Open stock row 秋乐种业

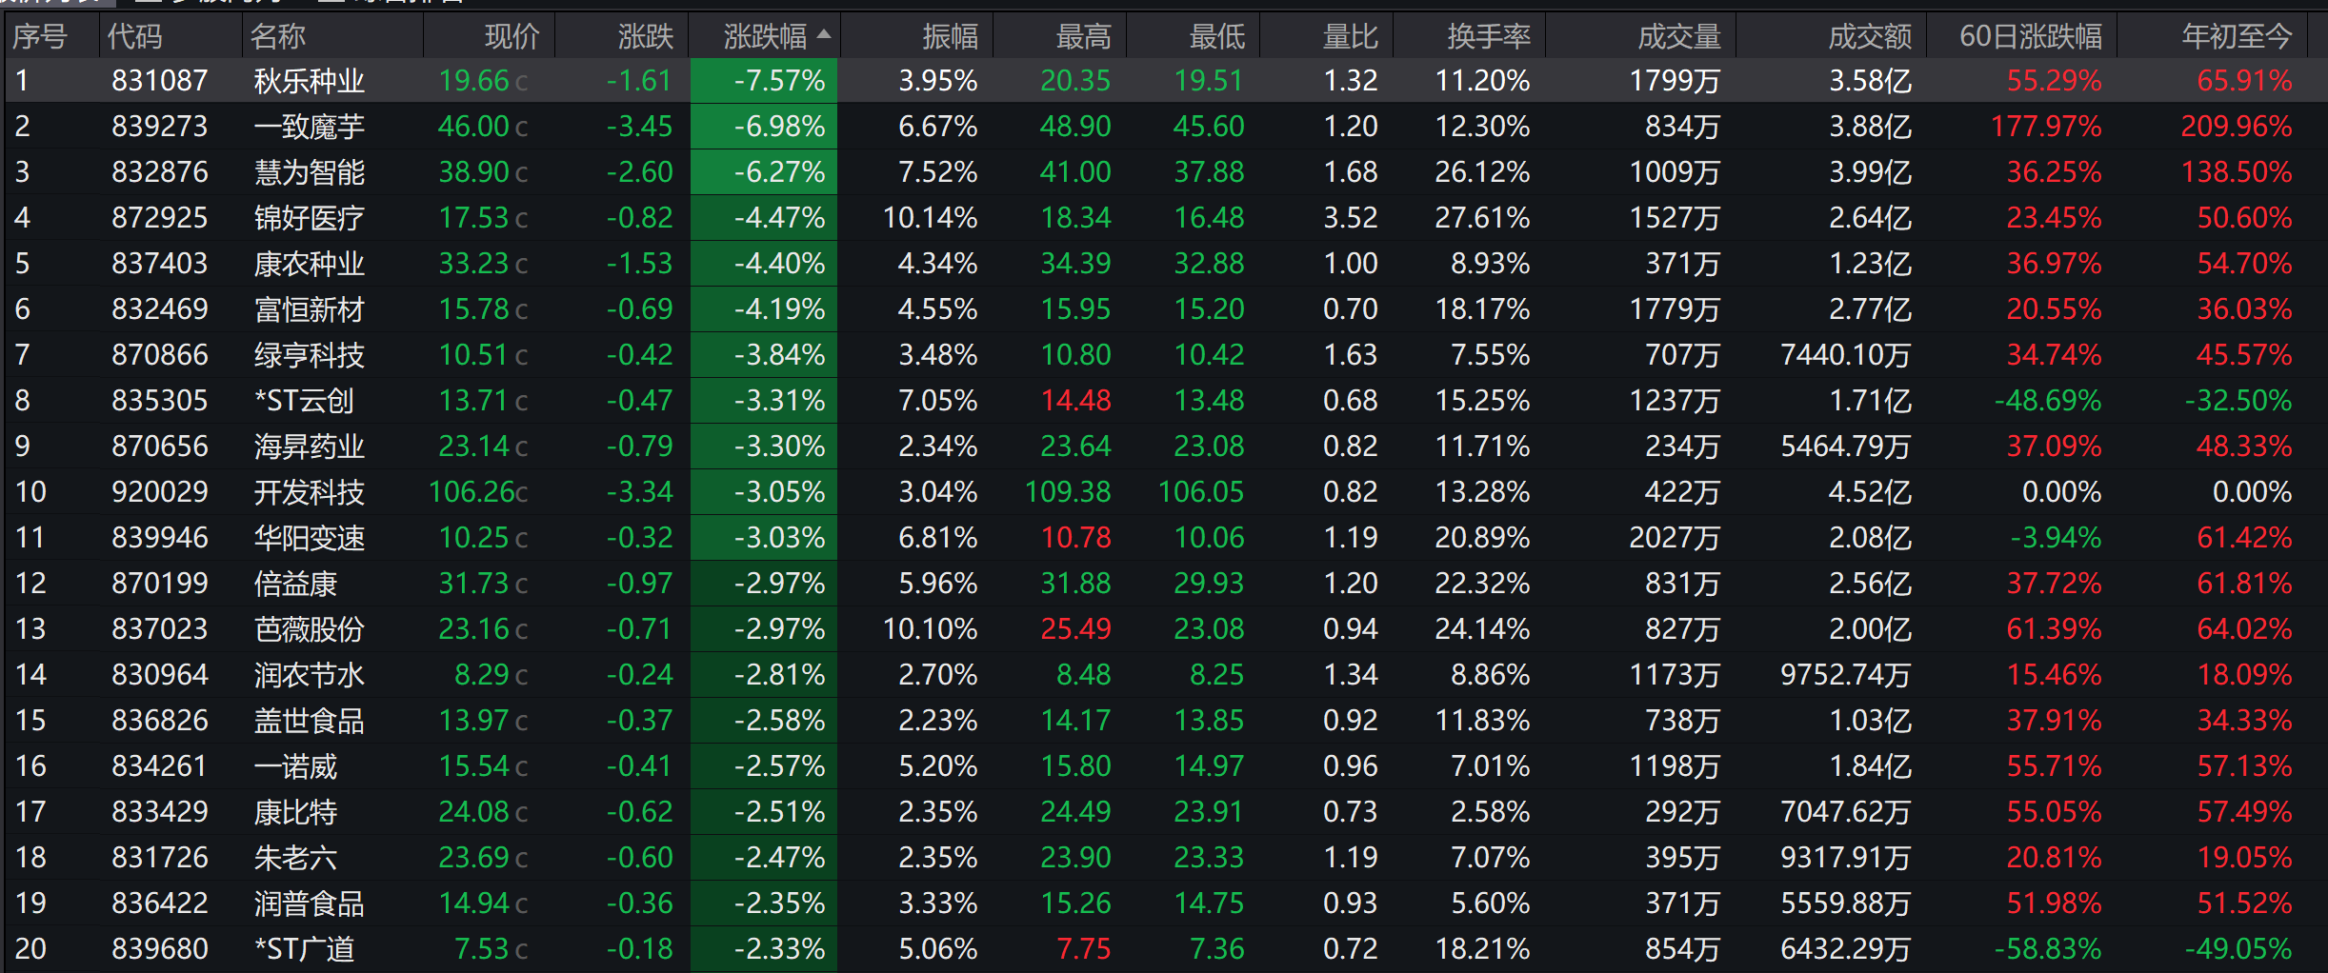coord(1164,81)
